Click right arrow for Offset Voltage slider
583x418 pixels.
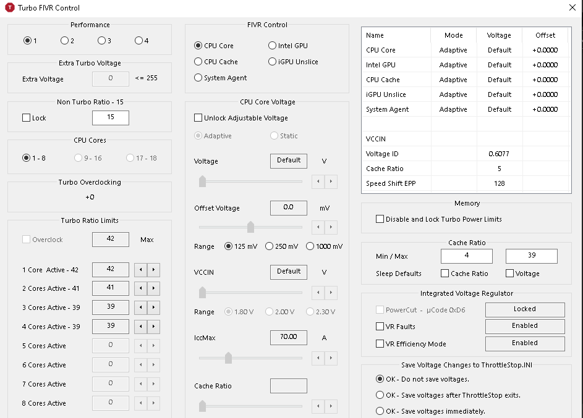332,227
